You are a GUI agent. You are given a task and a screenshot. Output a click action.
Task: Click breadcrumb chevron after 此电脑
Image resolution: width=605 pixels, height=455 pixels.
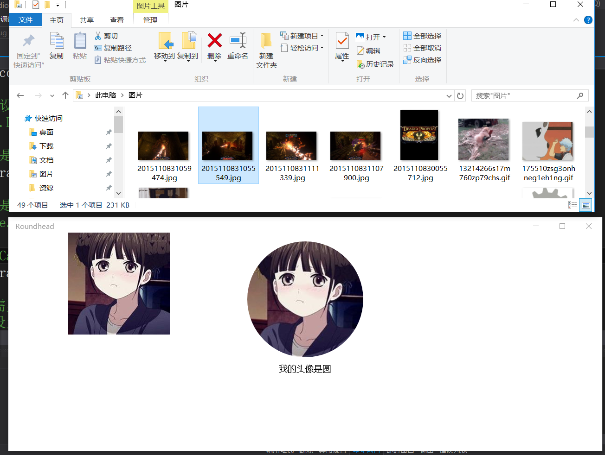(122, 95)
